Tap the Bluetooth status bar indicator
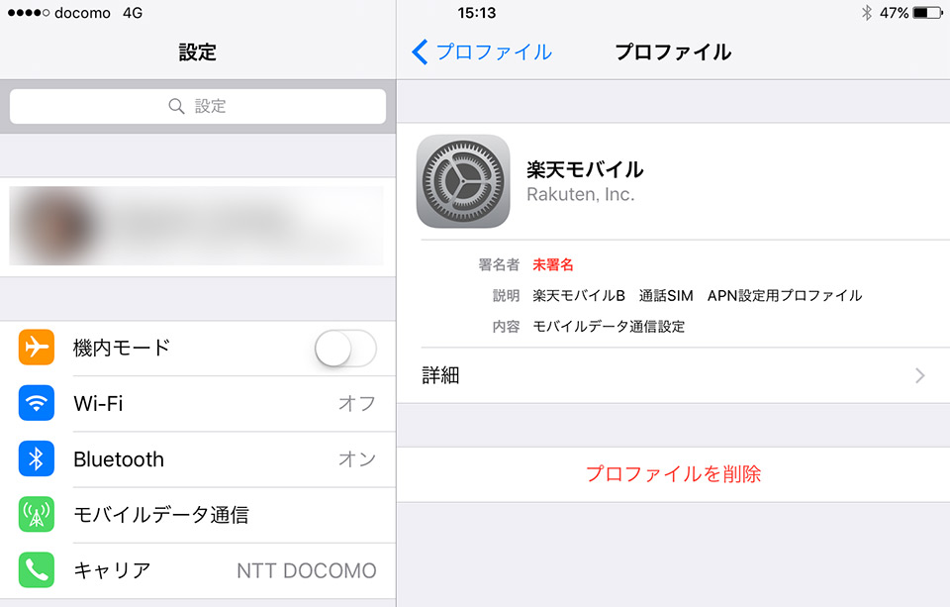Viewport: 950px width, 607px height. (867, 13)
